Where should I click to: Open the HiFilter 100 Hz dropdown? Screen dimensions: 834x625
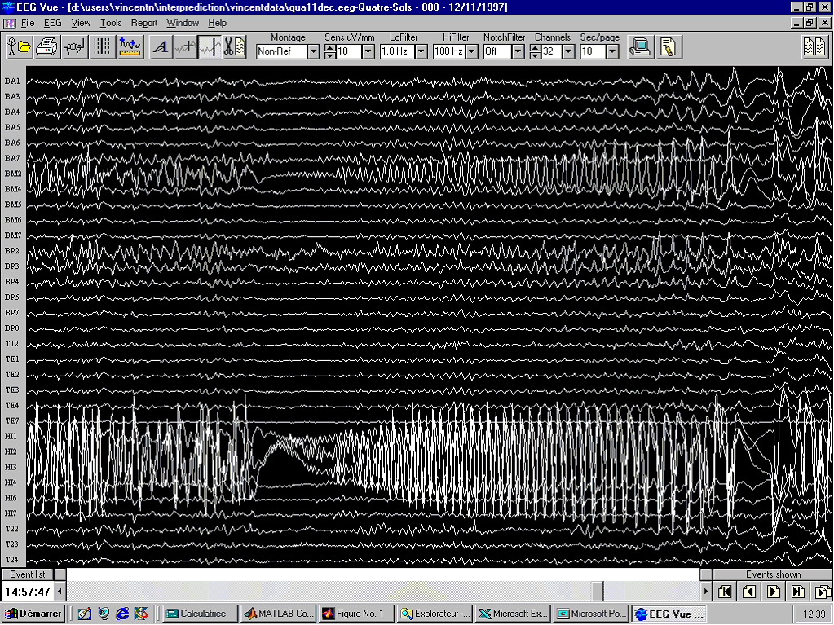pos(471,51)
